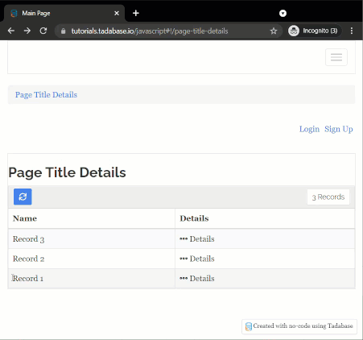
Task: Refresh the table with blue refresh button
Action: 23,197
